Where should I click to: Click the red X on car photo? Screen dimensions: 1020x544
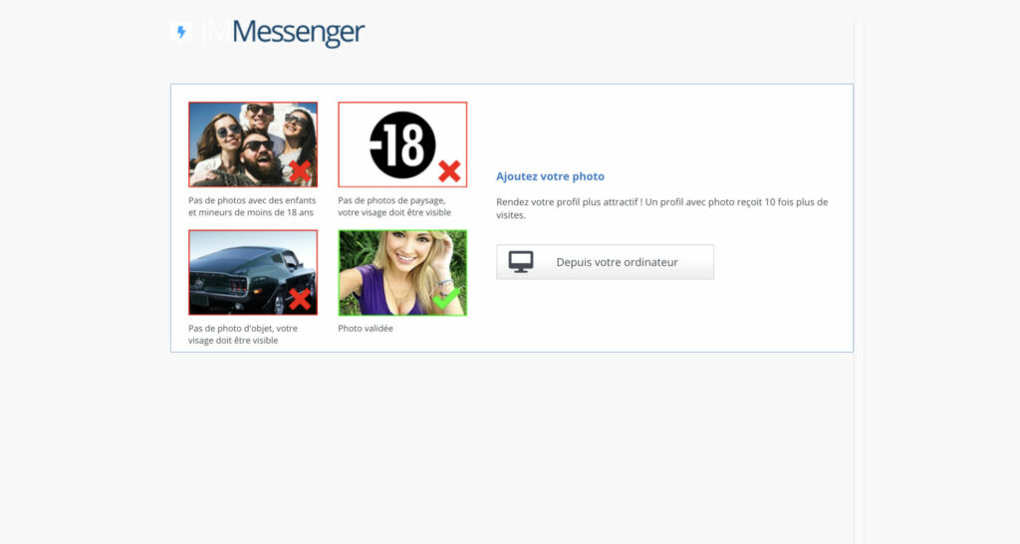[300, 299]
